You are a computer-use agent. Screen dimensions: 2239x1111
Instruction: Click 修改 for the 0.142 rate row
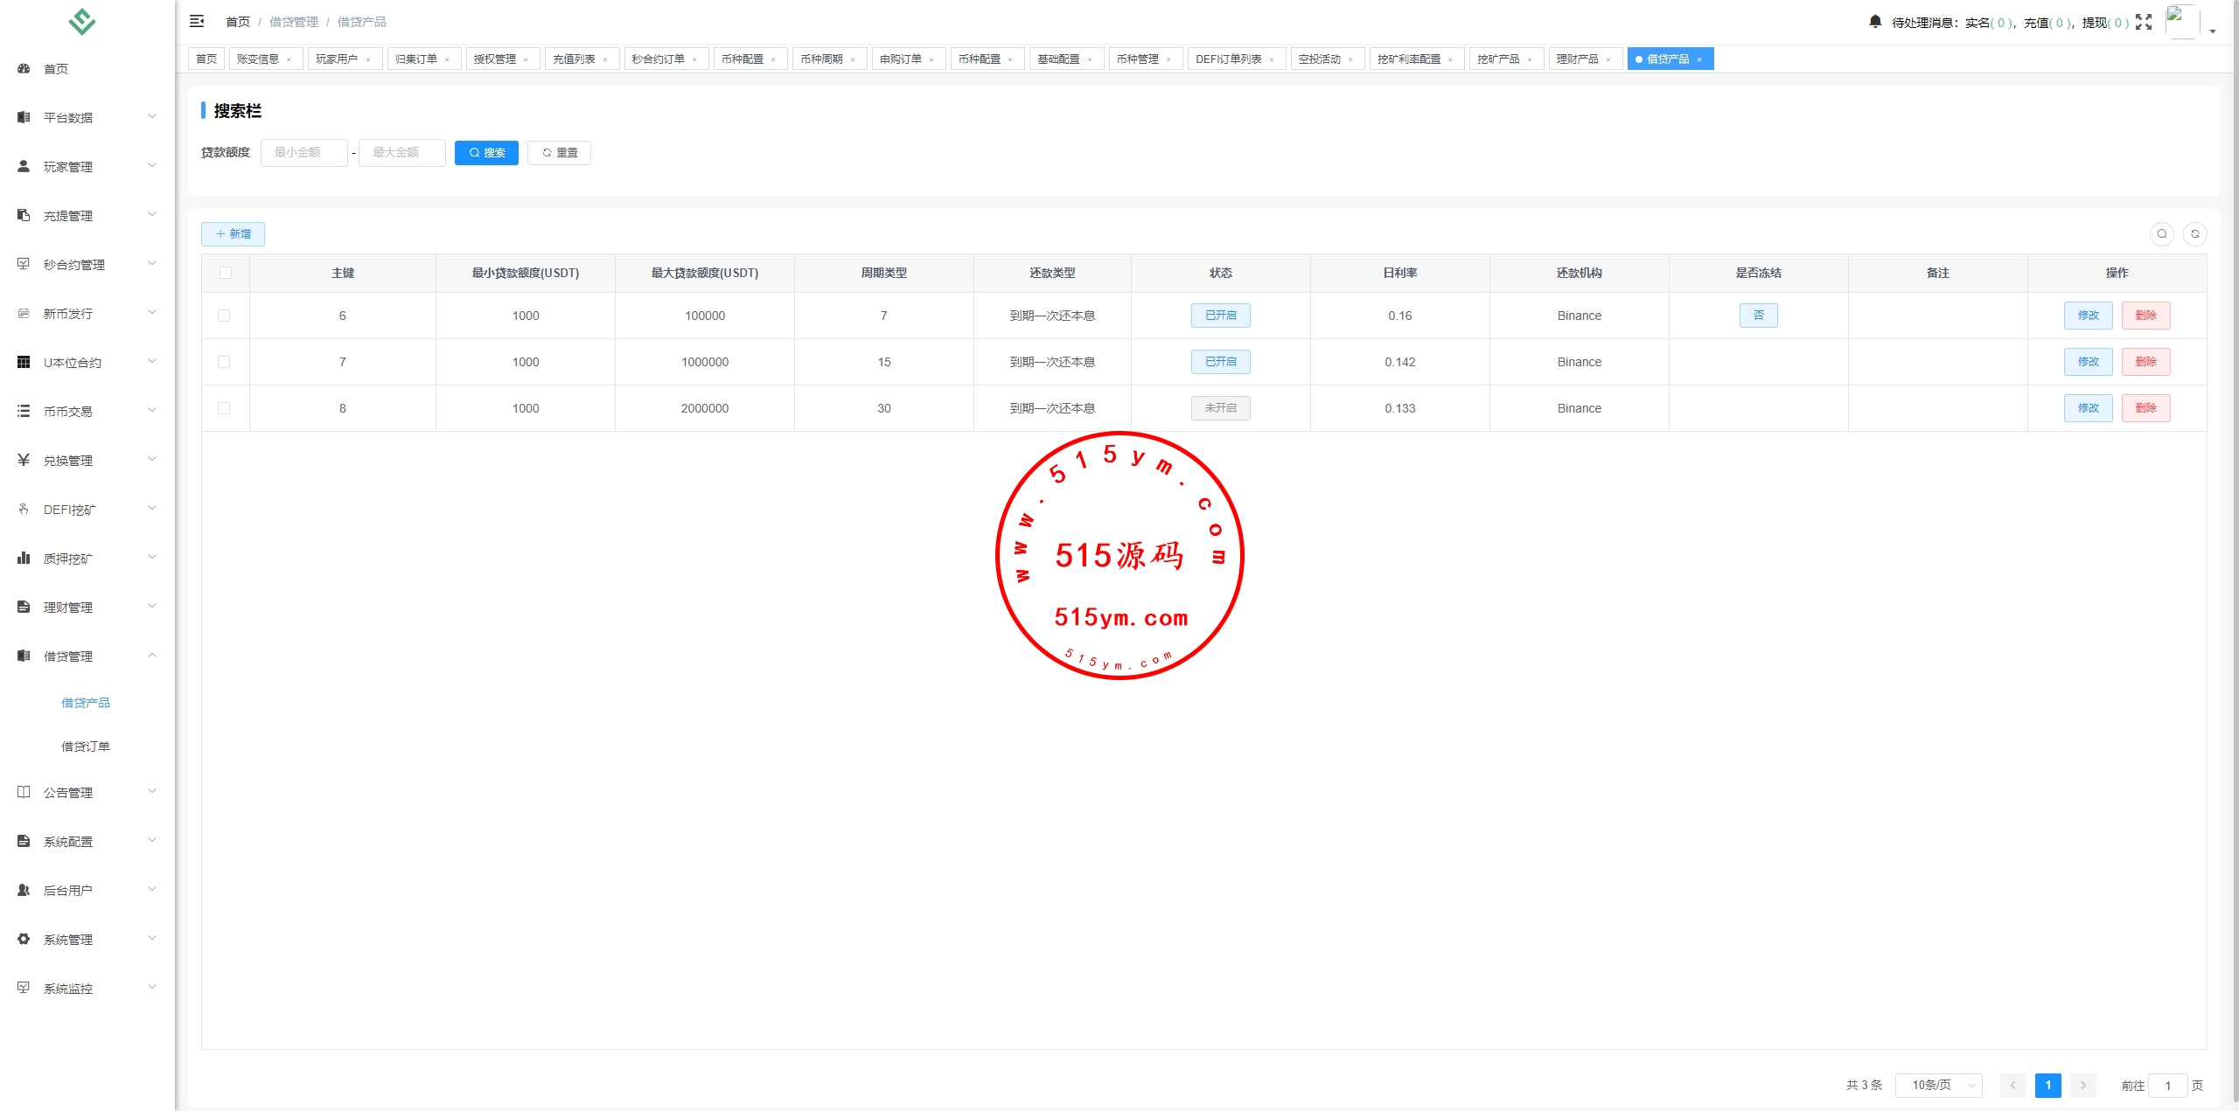(2088, 362)
